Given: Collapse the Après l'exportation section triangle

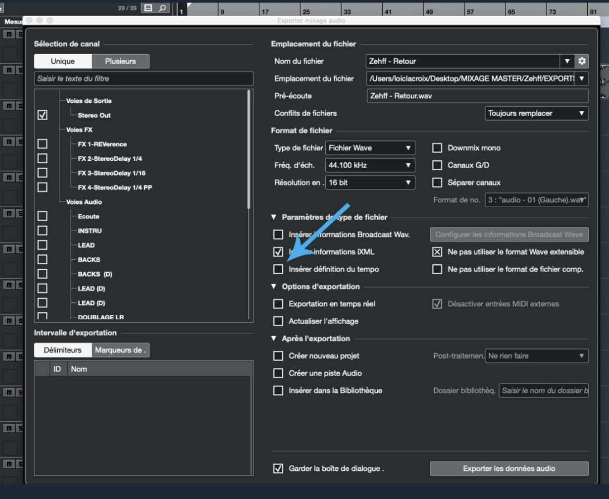Looking at the screenshot, I should 274,339.
